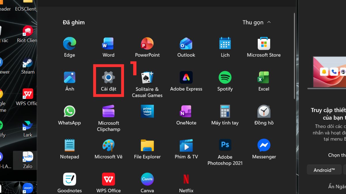Open Cài đặt settings app
Viewport: 346px width, 194px height.
[108, 81]
